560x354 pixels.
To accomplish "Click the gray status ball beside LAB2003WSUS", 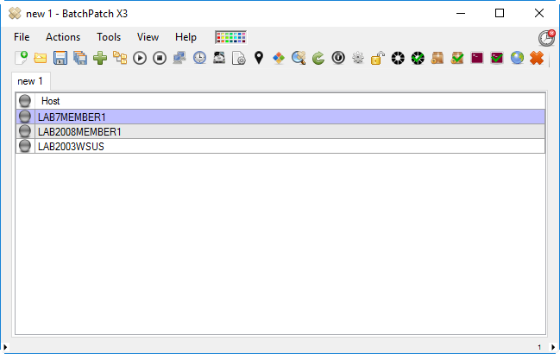I will (x=25, y=146).
